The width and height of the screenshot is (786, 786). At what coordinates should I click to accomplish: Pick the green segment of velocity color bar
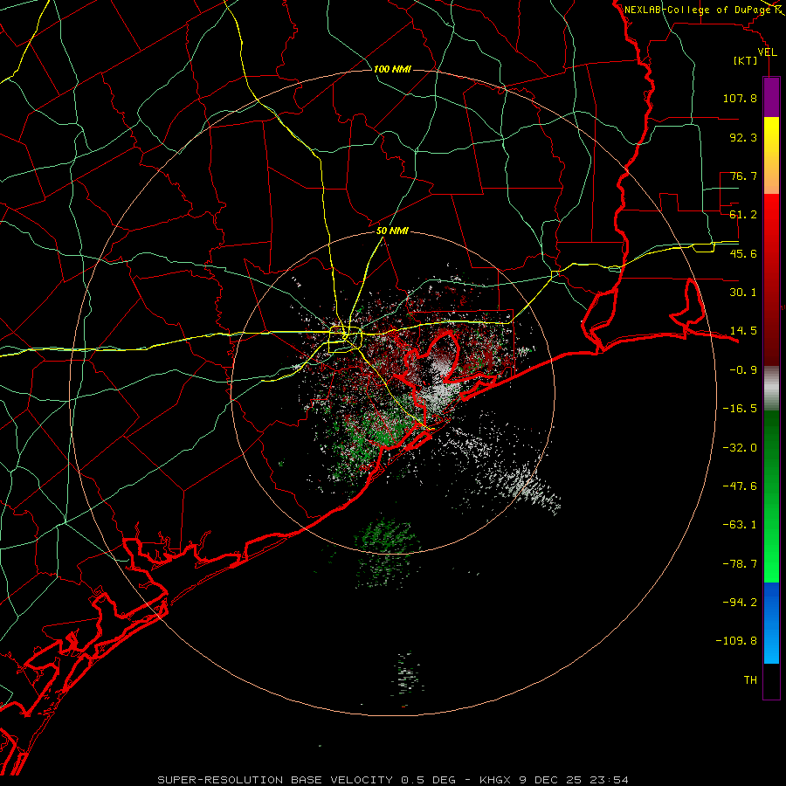pos(771,496)
